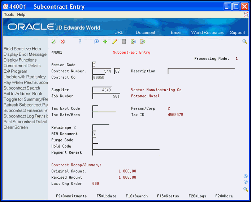Click the contract type field OS
This screenshot has height=202, width=251.
(x=117, y=71)
